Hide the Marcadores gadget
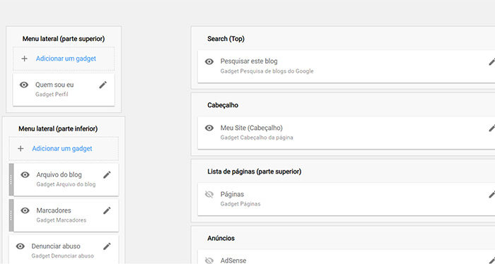 coord(25,210)
